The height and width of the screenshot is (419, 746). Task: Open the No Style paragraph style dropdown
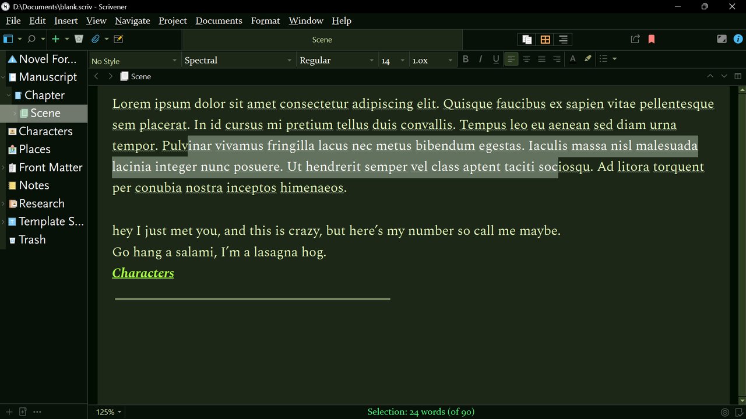pyautogui.click(x=134, y=61)
